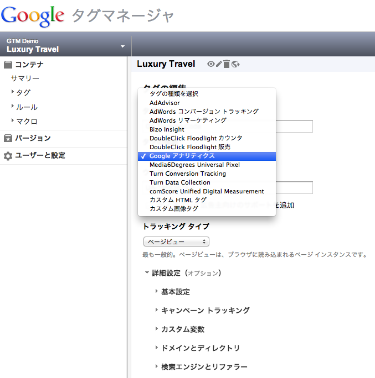
Task: Select DoubleClick Floodlight カウンタ option
Action: pos(207,138)
